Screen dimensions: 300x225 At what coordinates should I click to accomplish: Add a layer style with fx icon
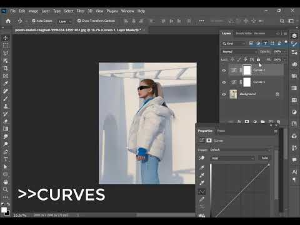tap(239, 122)
